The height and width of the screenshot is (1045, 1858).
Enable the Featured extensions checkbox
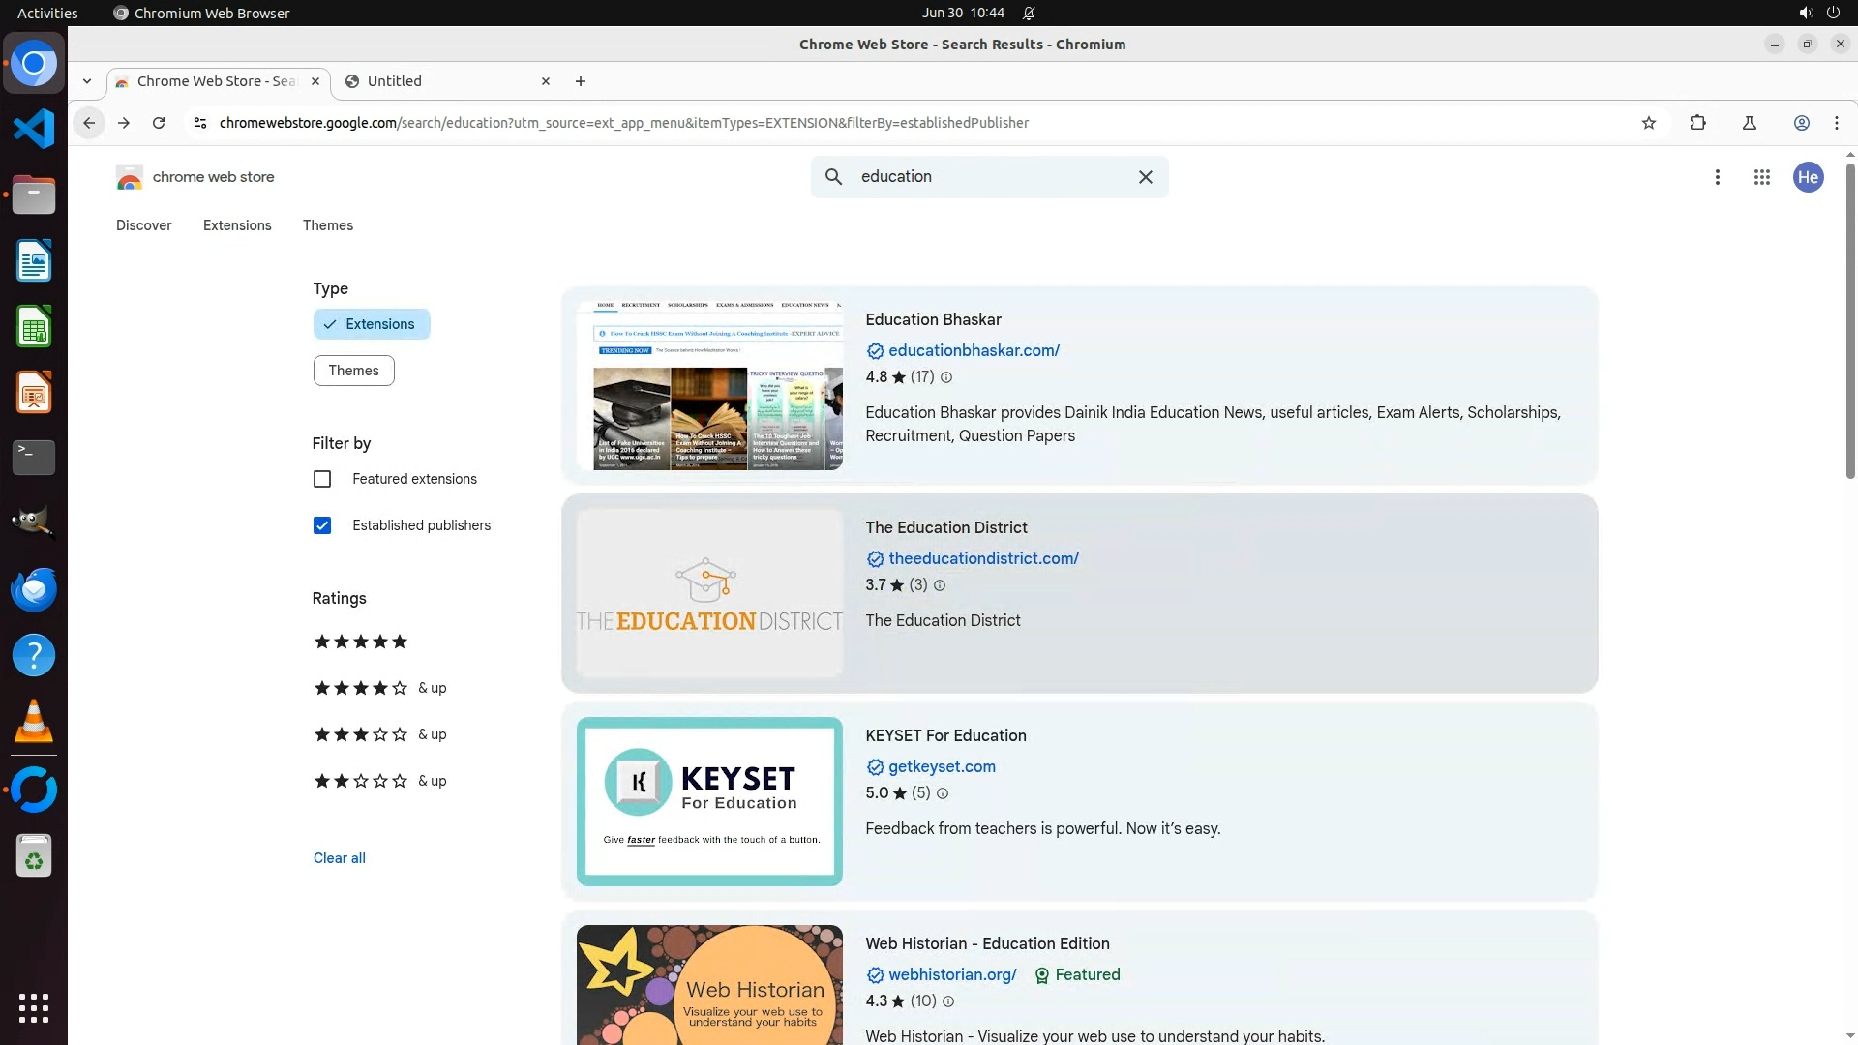(x=322, y=479)
